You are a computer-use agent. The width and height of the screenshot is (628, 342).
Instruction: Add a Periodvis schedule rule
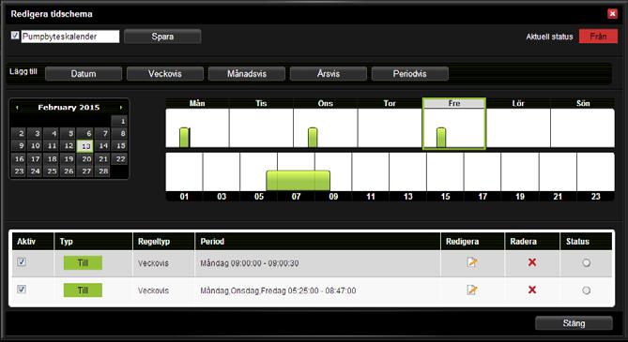(409, 74)
